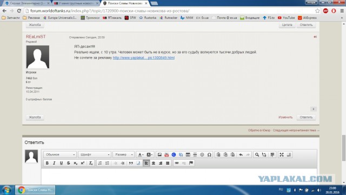Open the 'Размер' size dropdown
This screenshot has height=195, width=346.
click(x=123, y=154)
